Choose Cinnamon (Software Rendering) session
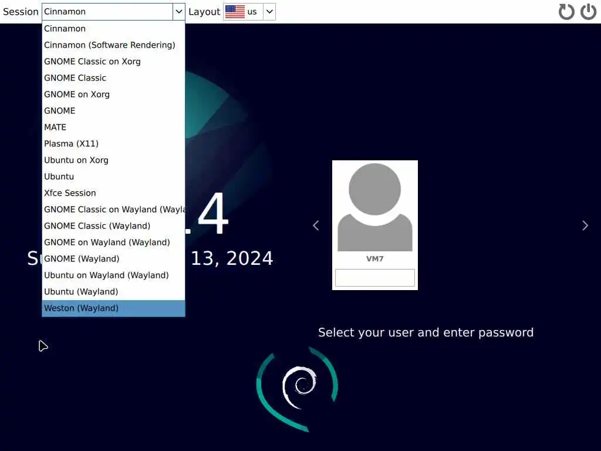This screenshot has height=451, width=601. [x=113, y=45]
